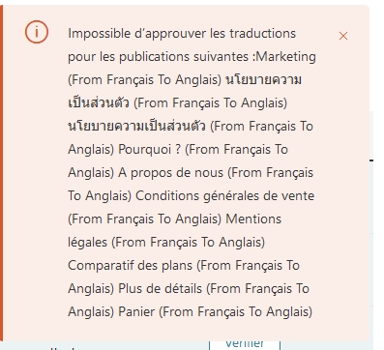Click the partially hidden Vérifier button

click(245, 344)
